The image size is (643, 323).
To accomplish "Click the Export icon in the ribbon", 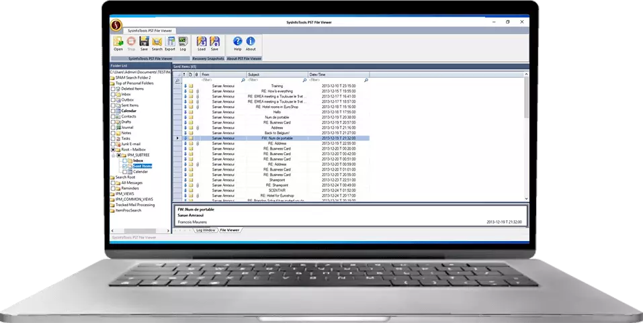I will 170,43.
